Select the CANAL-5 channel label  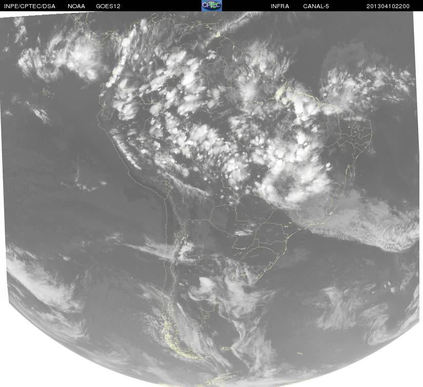pyautogui.click(x=316, y=6)
